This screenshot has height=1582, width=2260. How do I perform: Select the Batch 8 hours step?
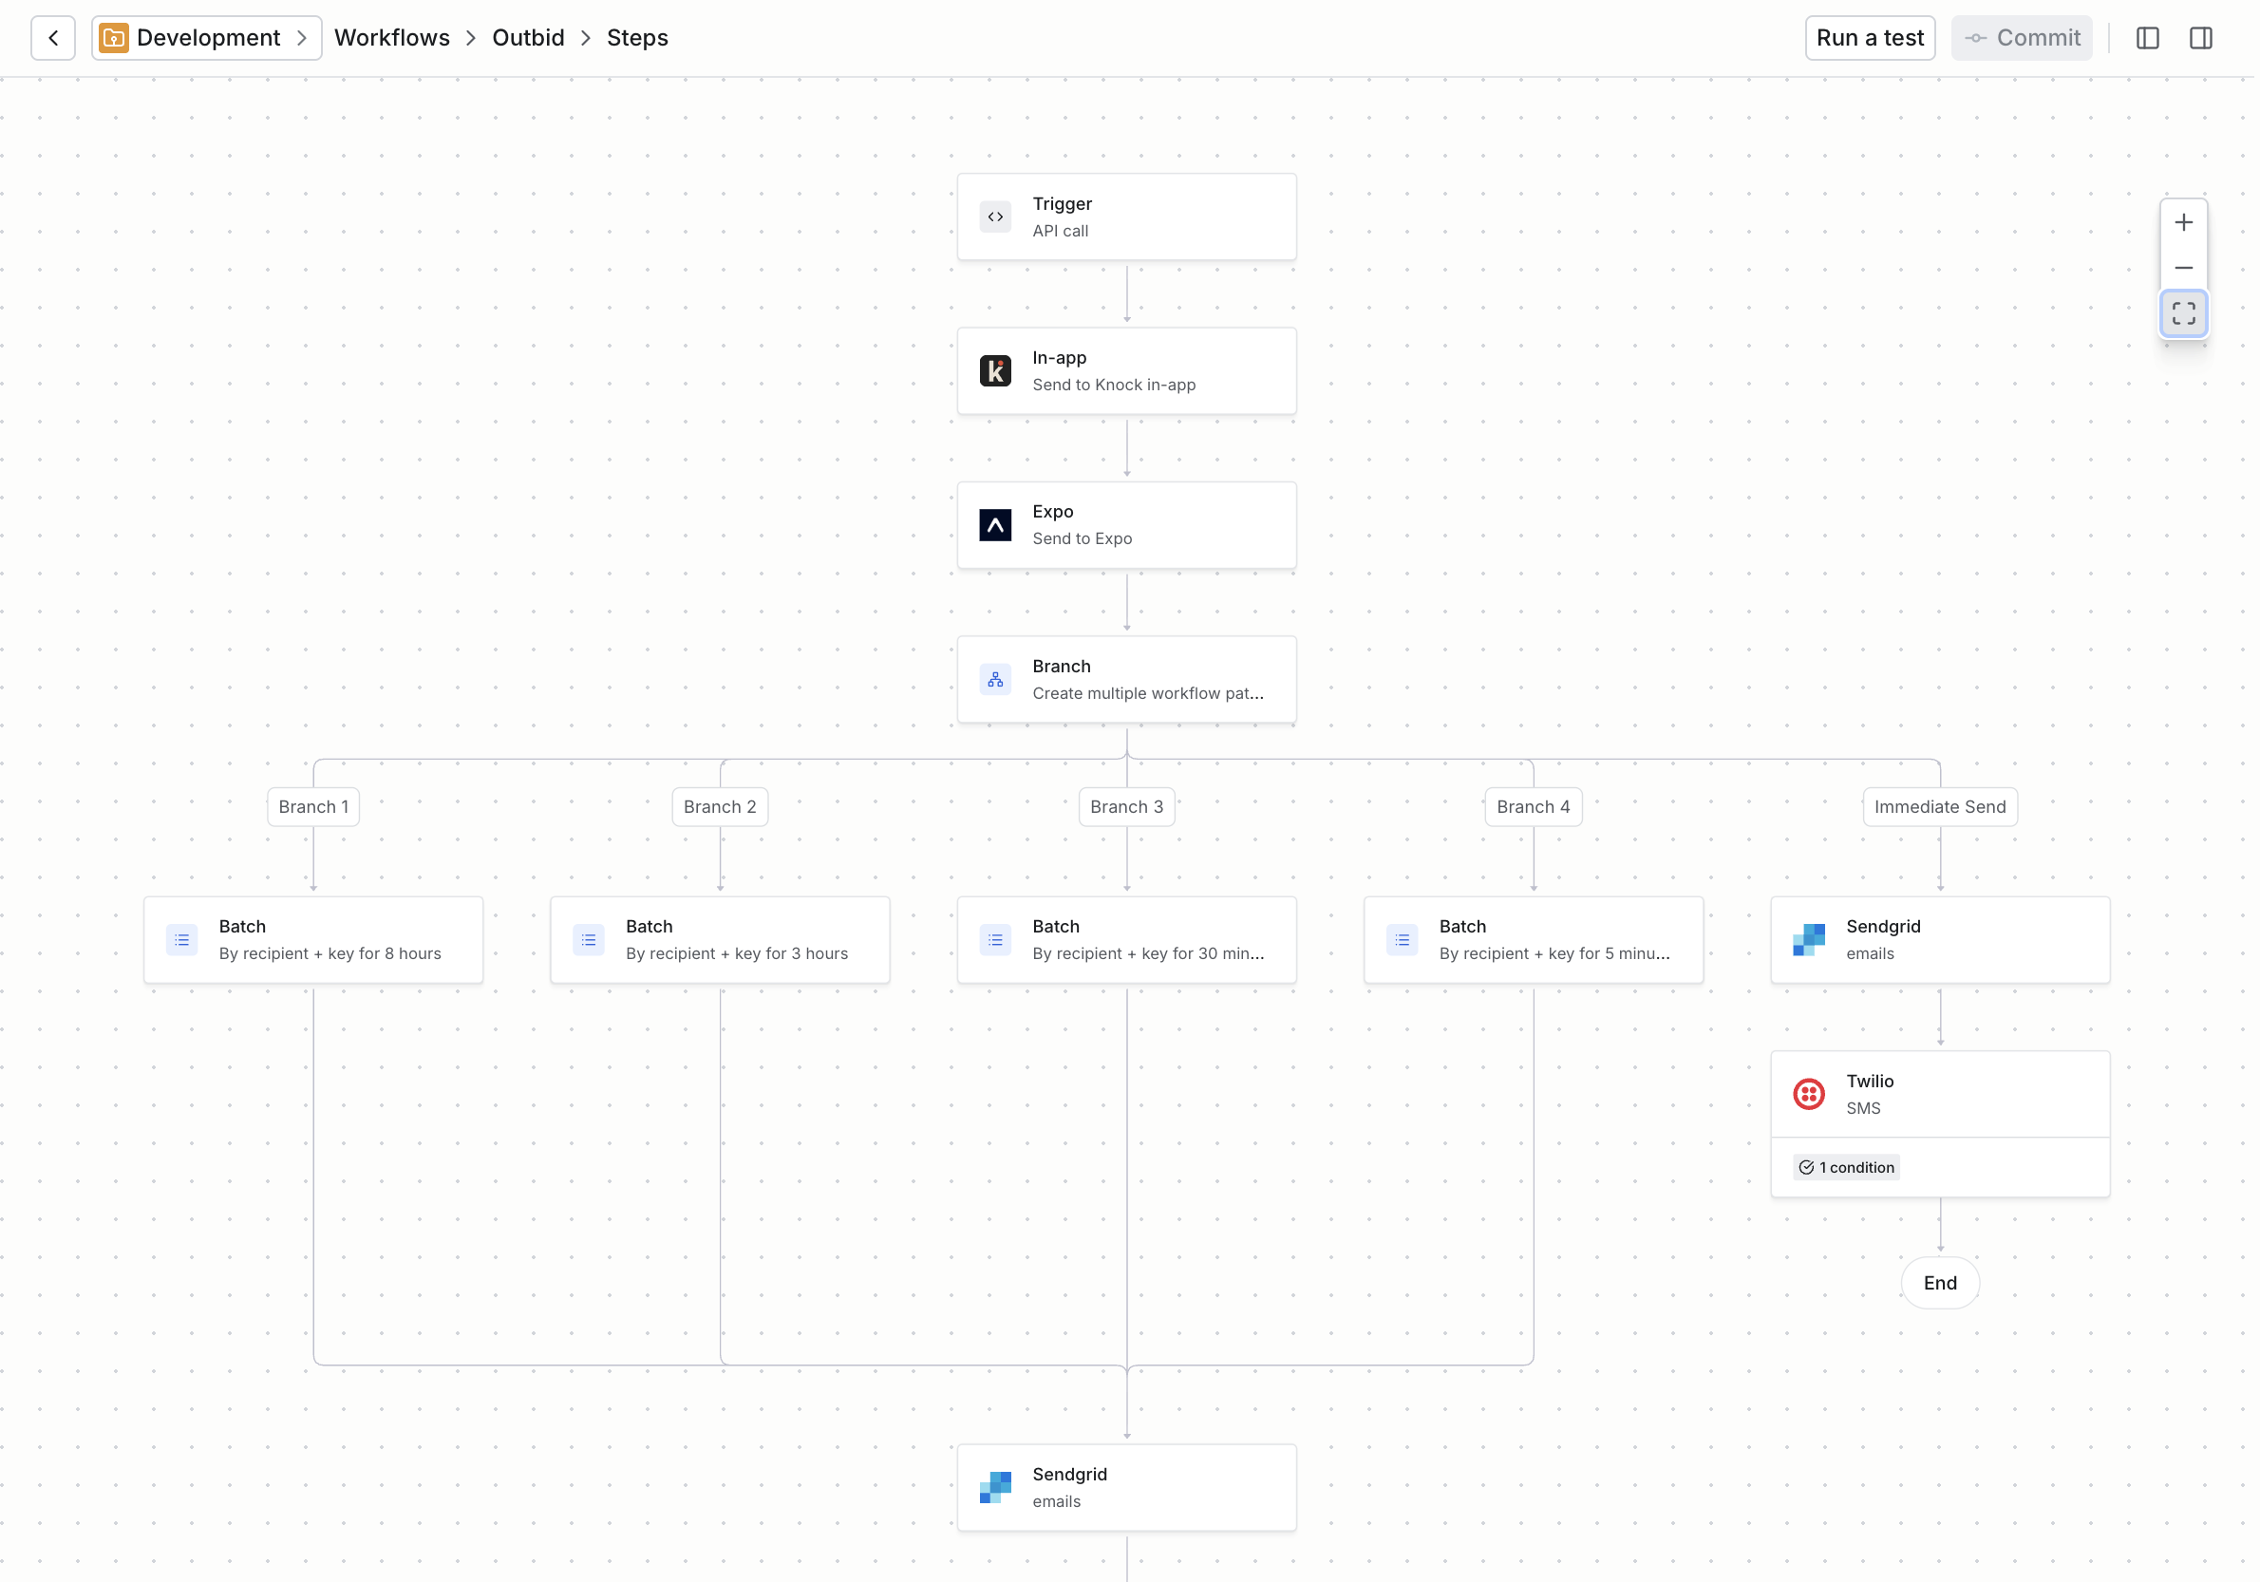313,939
